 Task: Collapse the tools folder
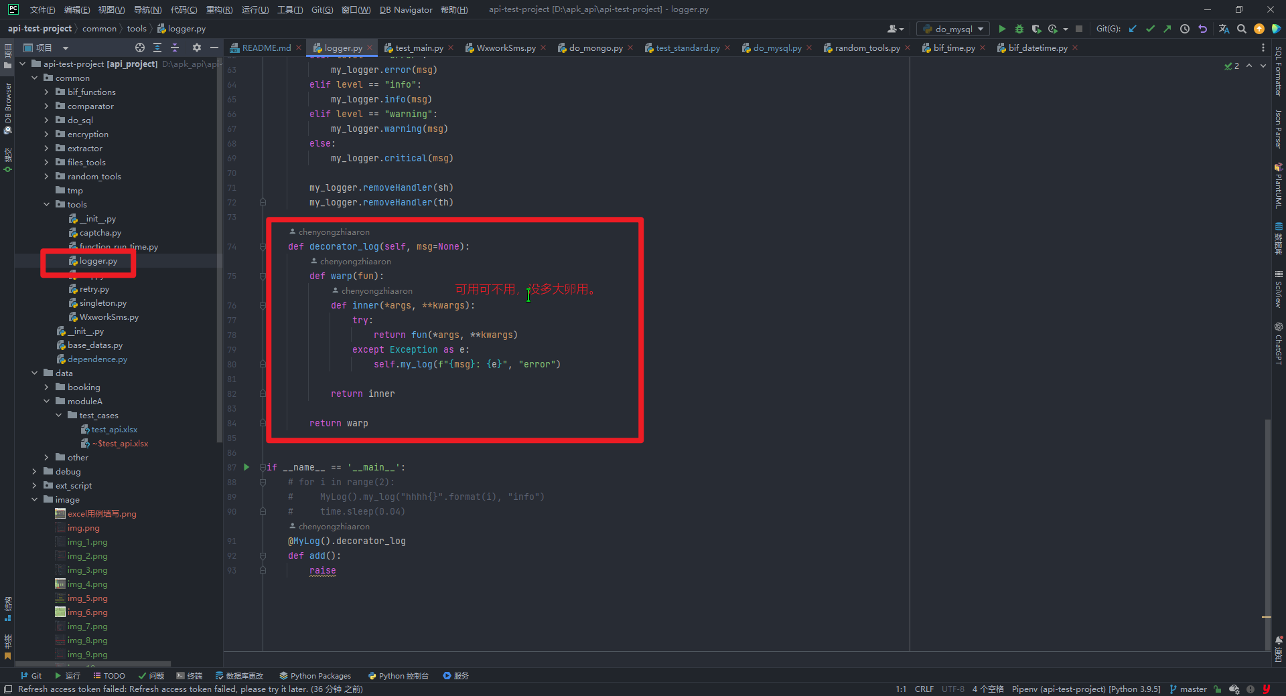pos(46,204)
